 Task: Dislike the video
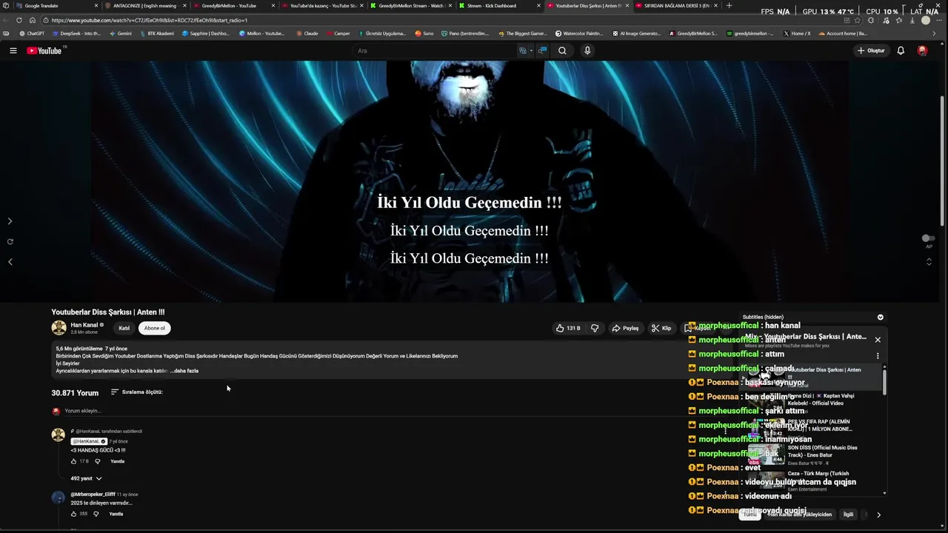point(595,328)
